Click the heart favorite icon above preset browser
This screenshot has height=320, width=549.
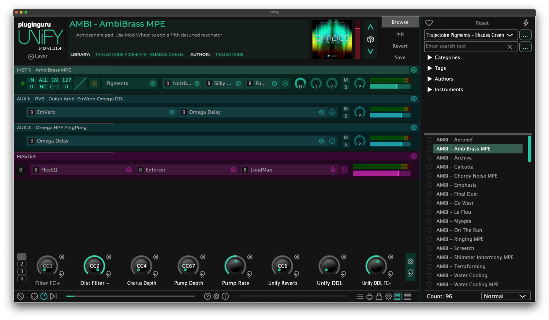tap(429, 23)
